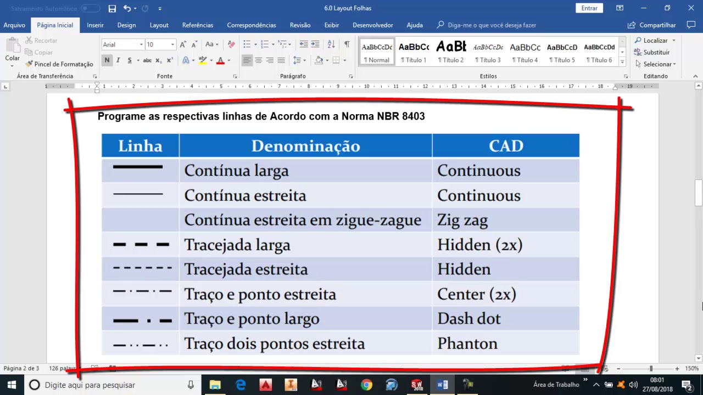Click the Windows Start button

[x=12, y=385]
